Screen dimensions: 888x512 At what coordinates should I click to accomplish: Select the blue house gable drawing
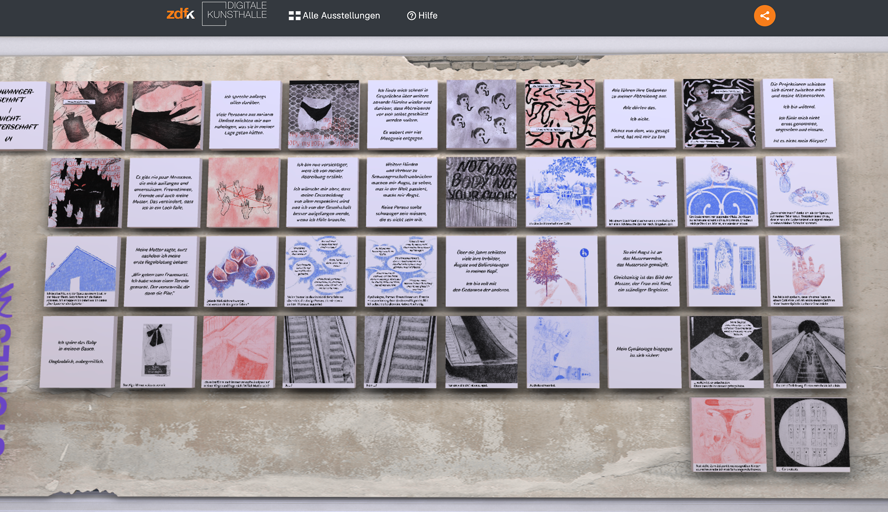[x=81, y=271]
